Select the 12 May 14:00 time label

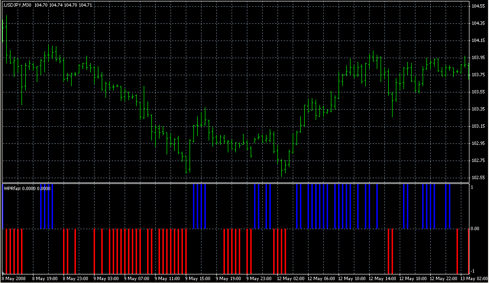[x=383, y=278]
